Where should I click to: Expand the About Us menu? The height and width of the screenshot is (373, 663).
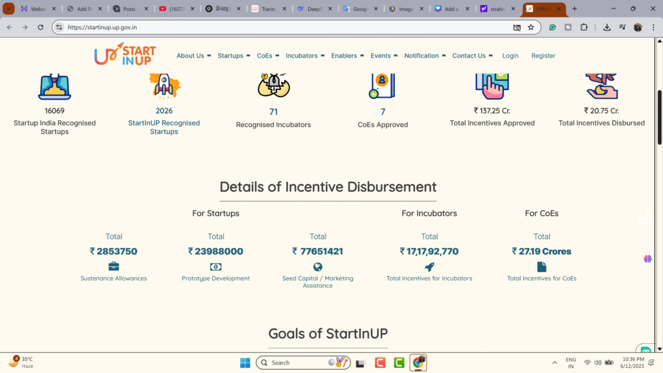tap(194, 56)
